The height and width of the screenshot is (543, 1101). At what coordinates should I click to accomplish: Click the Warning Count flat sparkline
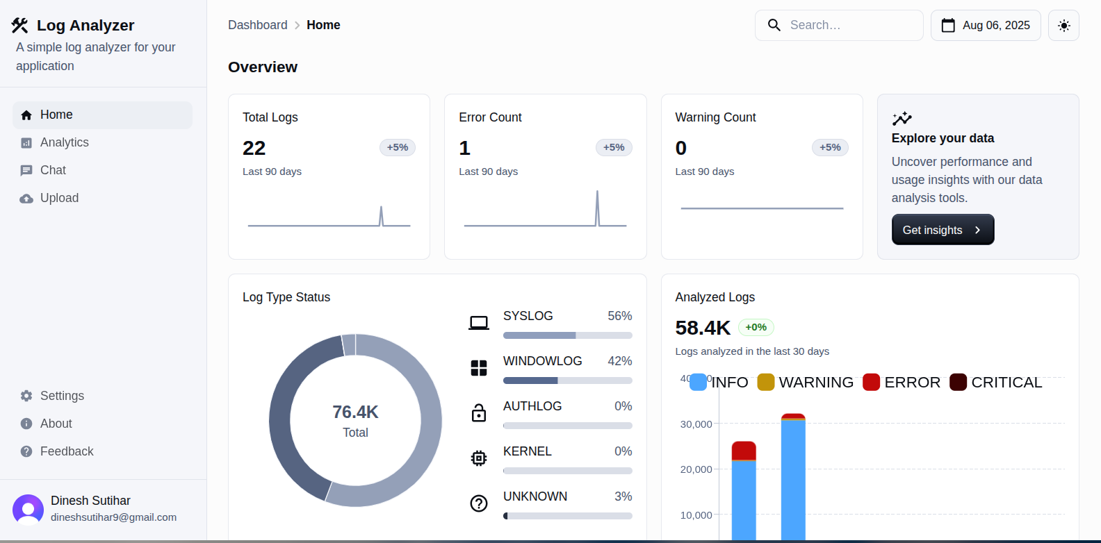(762, 208)
